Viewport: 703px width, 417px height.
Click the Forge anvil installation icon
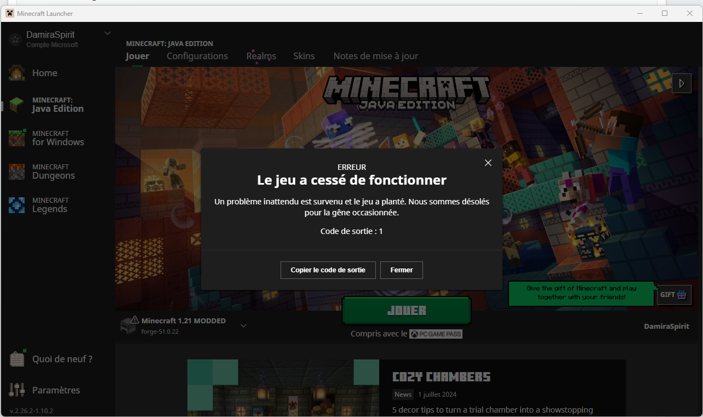tap(128, 326)
